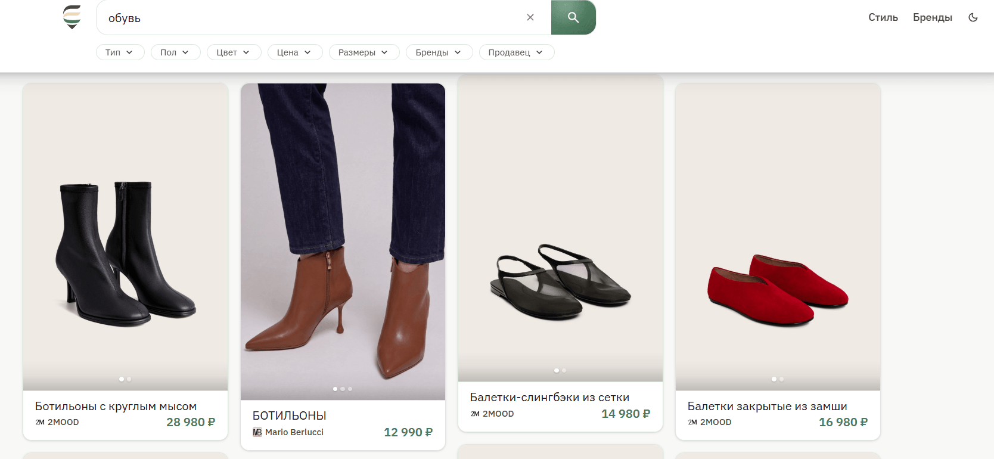Expand the Тип filter dropdown
Screen dimensions: 994x459
click(120, 52)
